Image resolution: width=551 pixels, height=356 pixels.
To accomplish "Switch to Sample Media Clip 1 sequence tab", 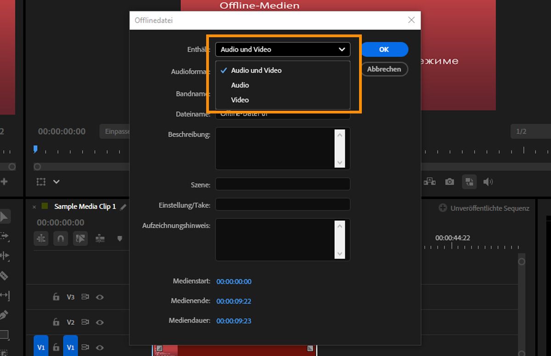I will [85, 207].
